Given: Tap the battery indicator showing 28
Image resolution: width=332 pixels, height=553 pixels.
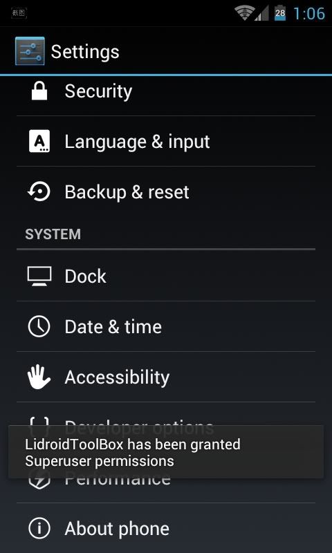Looking at the screenshot, I should coord(280,13).
